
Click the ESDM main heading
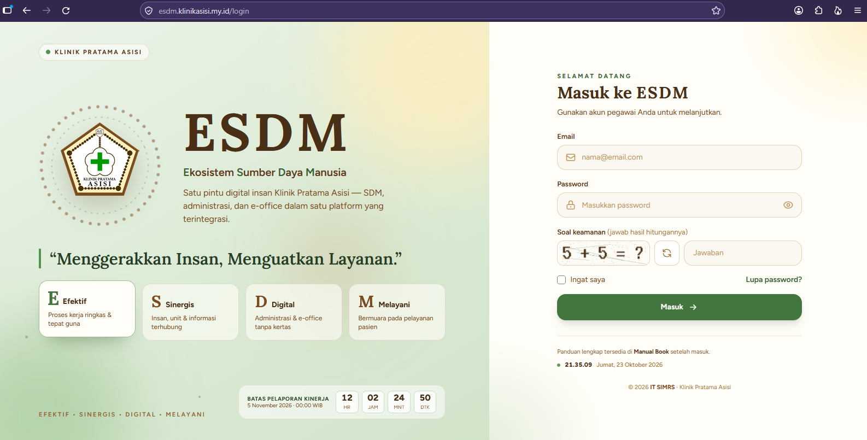pos(266,133)
